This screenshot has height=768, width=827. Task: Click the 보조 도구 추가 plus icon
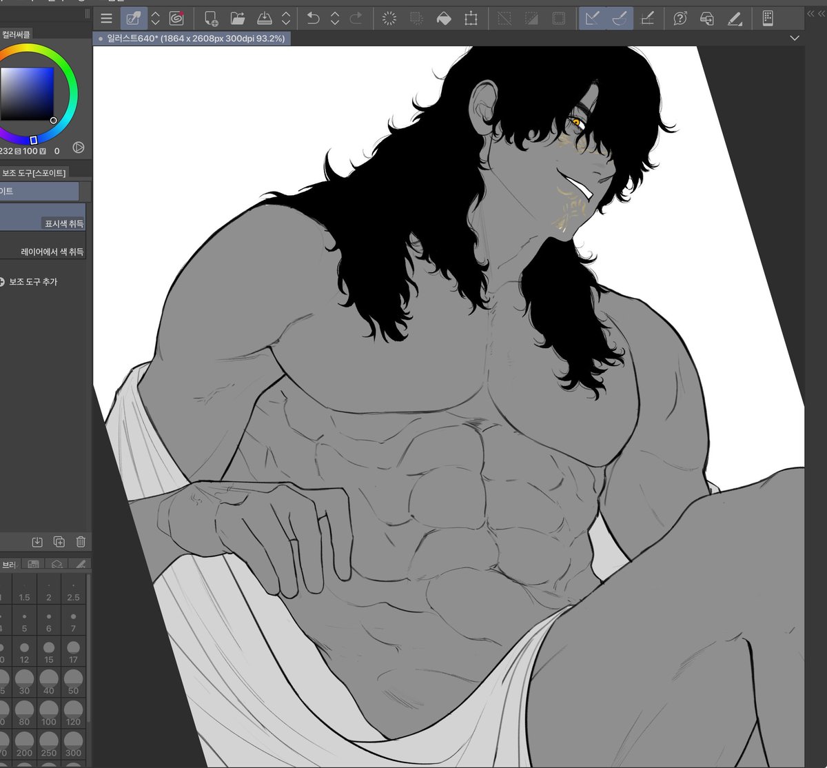click(x=1, y=281)
